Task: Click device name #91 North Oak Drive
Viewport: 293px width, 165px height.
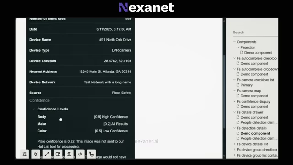Action: click(115, 40)
